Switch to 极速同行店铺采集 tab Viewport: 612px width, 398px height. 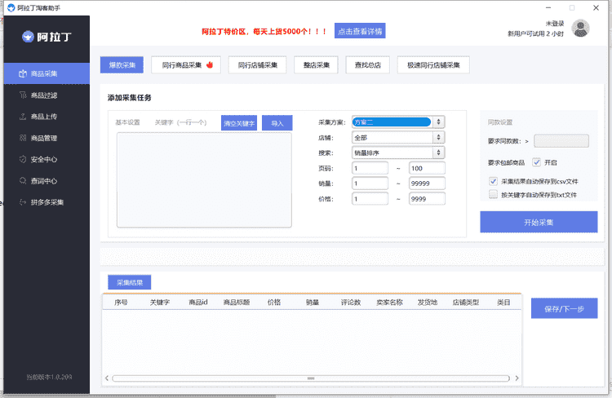tap(433, 64)
